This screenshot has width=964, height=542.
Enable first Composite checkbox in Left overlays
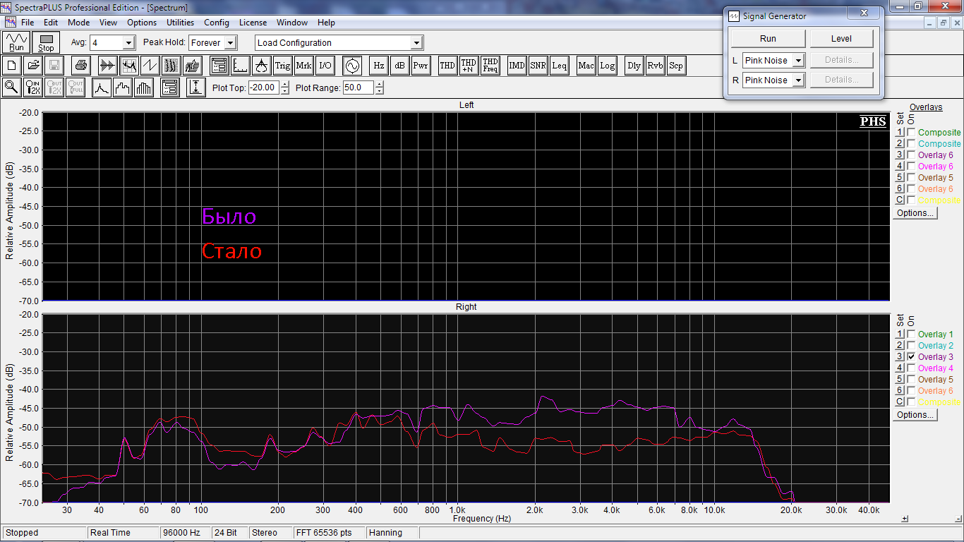tap(911, 133)
